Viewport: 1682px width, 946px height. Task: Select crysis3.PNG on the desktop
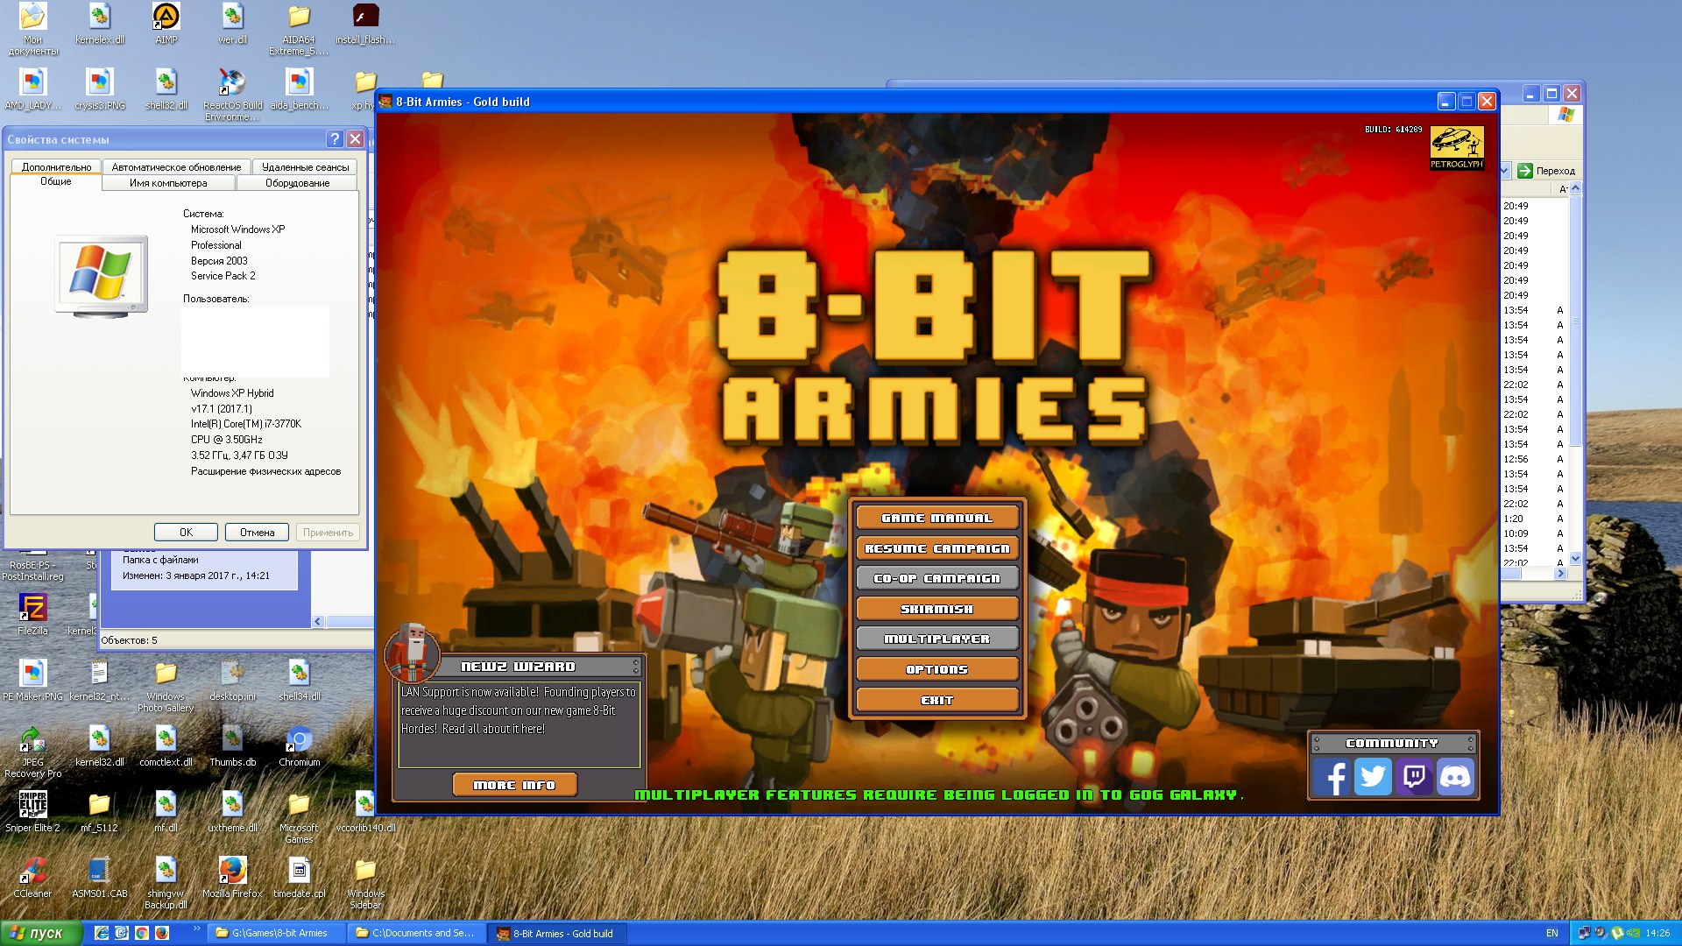tap(100, 89)
